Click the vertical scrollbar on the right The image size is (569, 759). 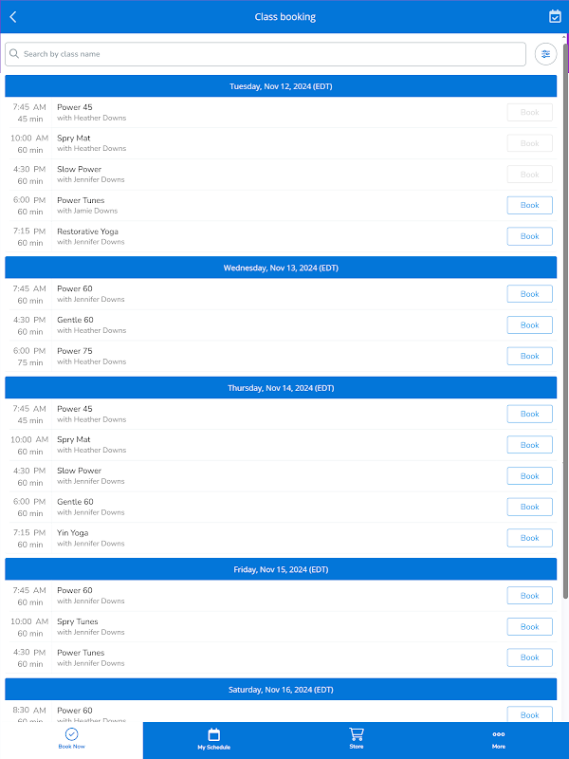565,322
